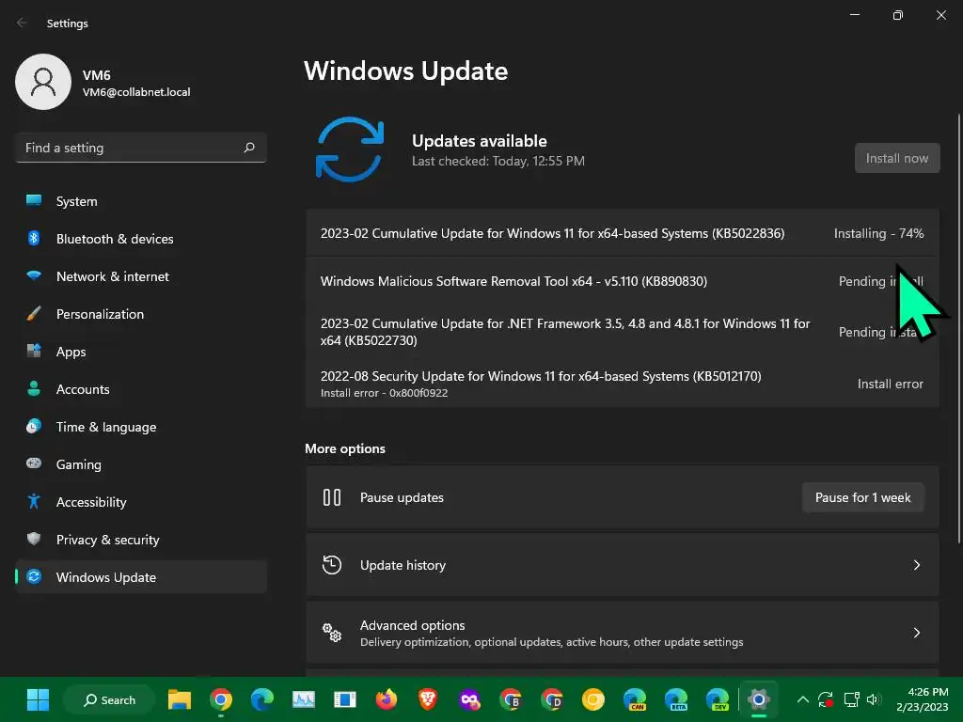Go back with the Settings back arrow

click(x=22, y=23)
